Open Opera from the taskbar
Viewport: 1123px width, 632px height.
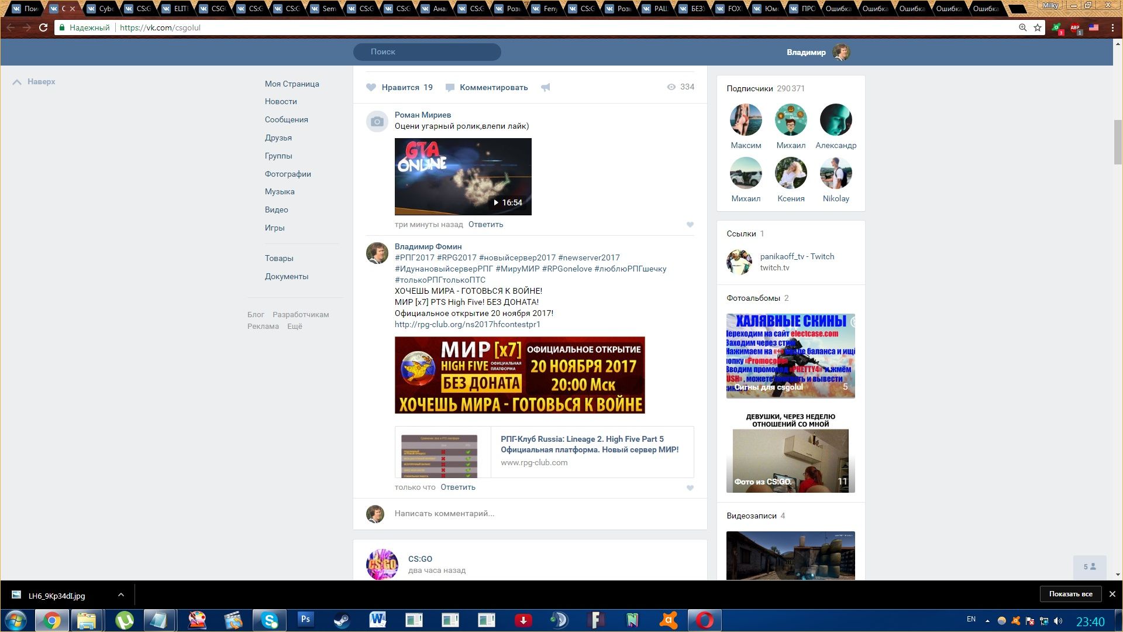[x=704, y=620]
